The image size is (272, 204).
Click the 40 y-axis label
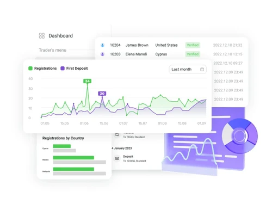pyautogui.click(x=30, y=79)
